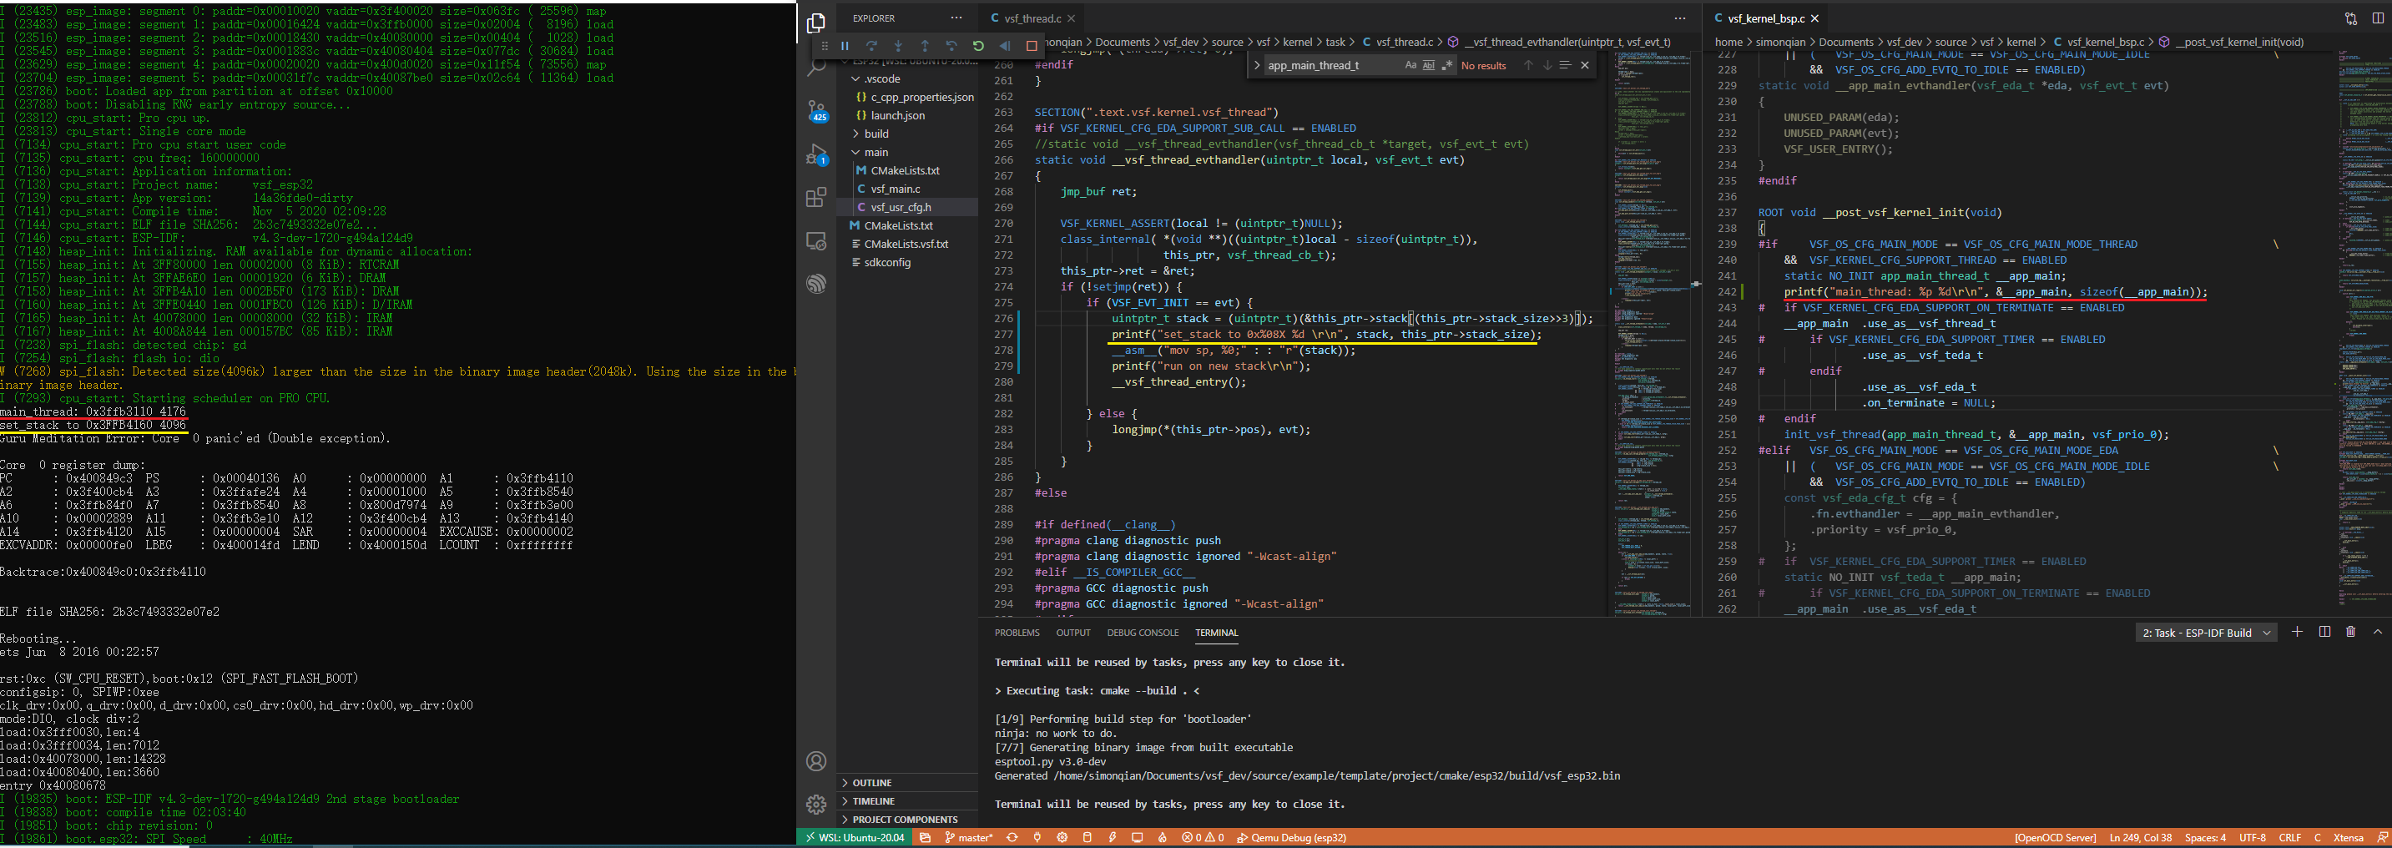Grab the debug toolbar drag handle
2392x848 pixels.
825,46
